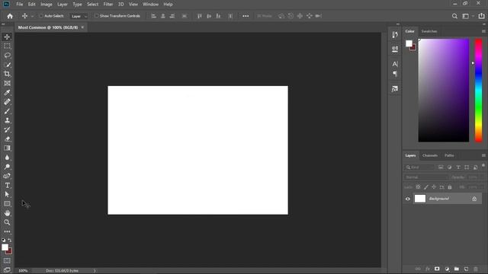Select the Eyedropper tool
488x274 pixels.
click(7, 93)
